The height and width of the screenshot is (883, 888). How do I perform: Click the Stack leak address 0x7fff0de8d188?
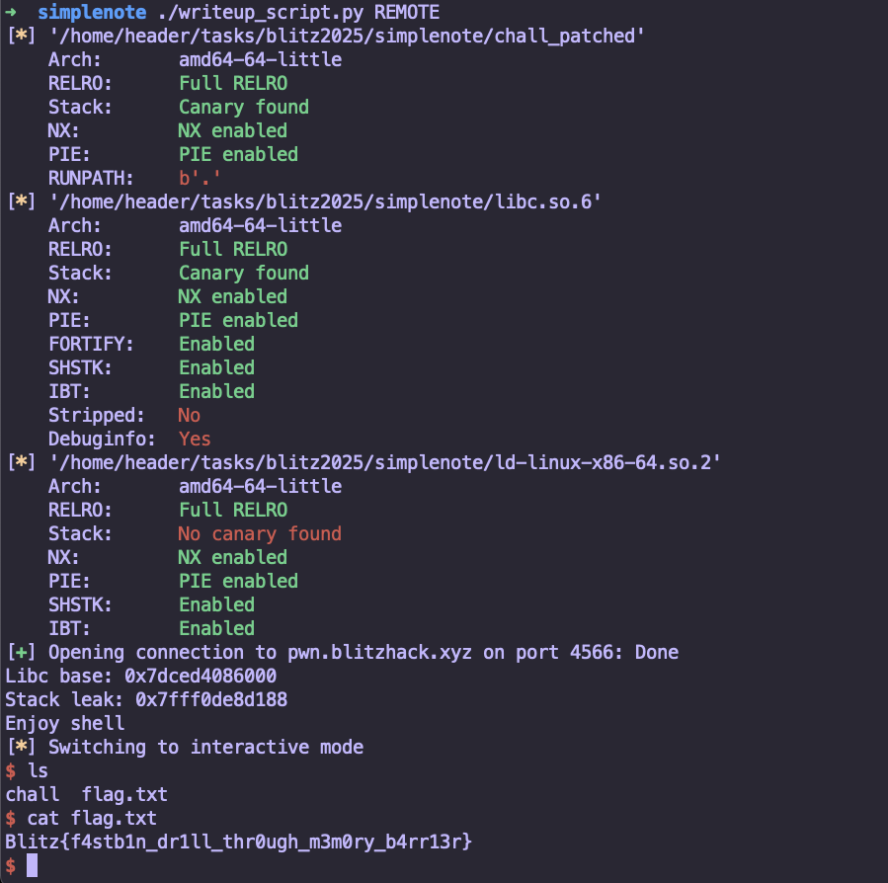pyautogui.click(x=211, y=700)
